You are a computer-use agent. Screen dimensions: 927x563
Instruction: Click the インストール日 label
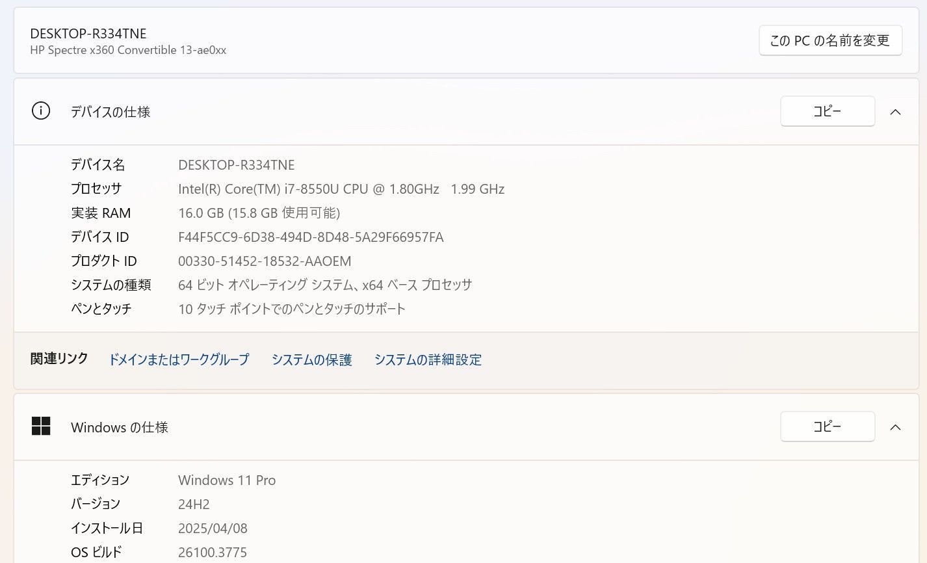(x=107, y=529)
